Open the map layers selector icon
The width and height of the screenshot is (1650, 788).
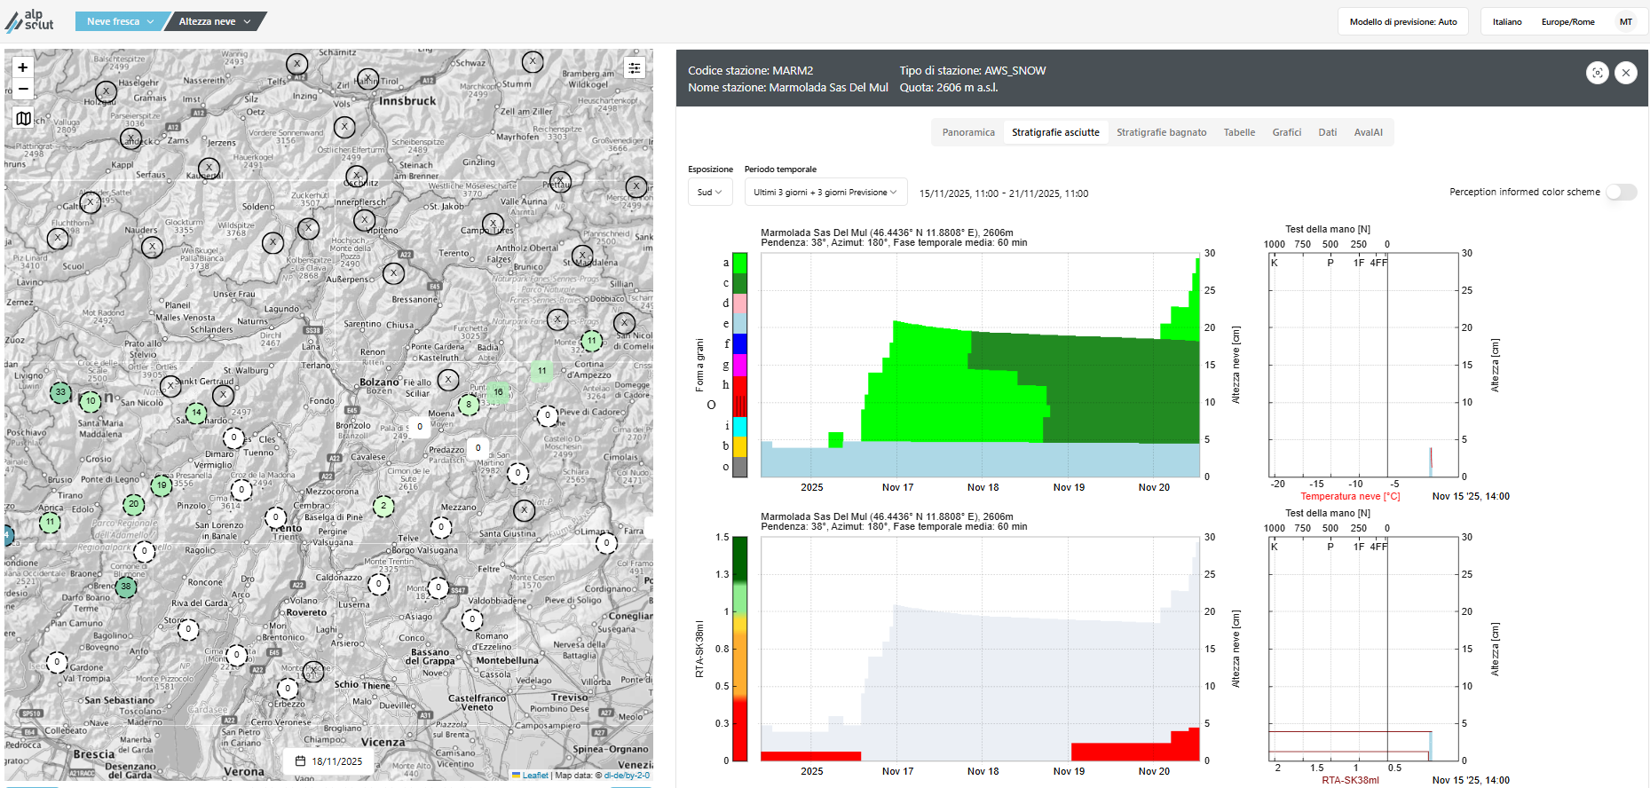coord(23,118)
